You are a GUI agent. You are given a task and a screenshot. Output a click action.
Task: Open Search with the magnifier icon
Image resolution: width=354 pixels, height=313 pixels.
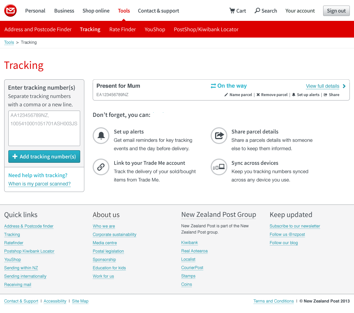266,11
